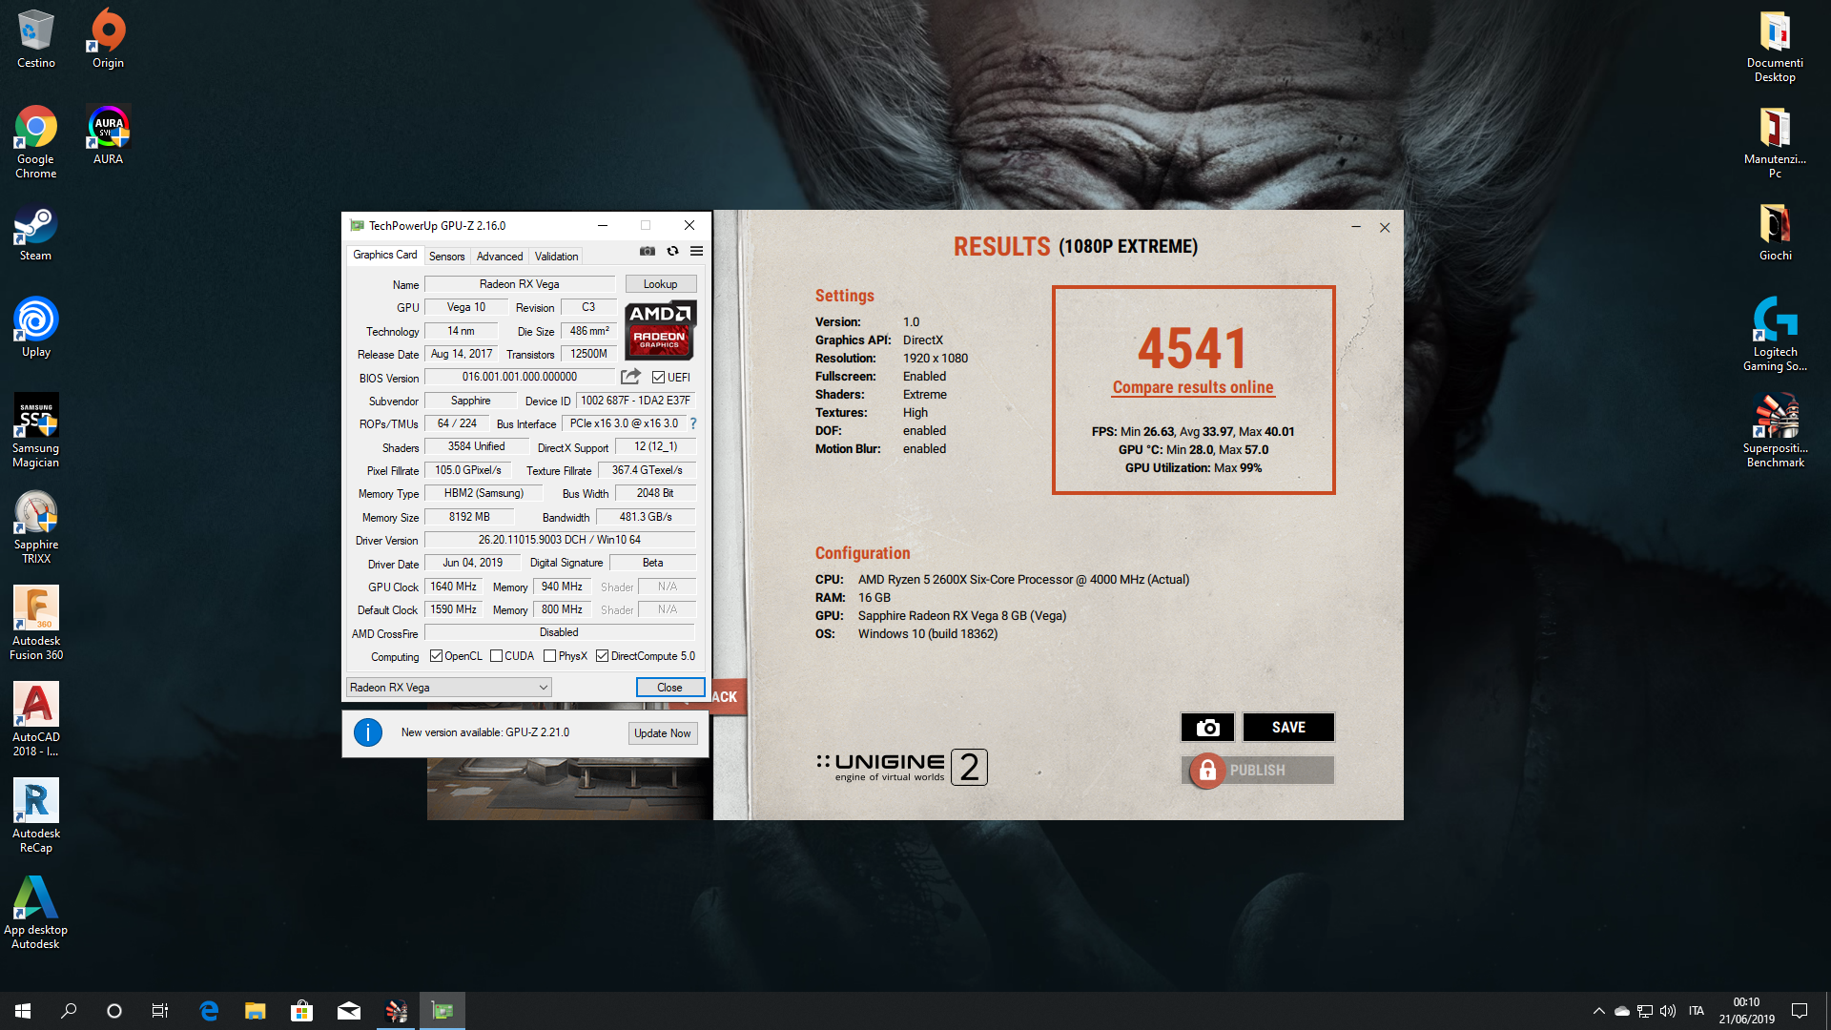The height and width of the screenshot is (1030, 1831).
Task: Open the Windows Start menu
Action: [23, 1011]
